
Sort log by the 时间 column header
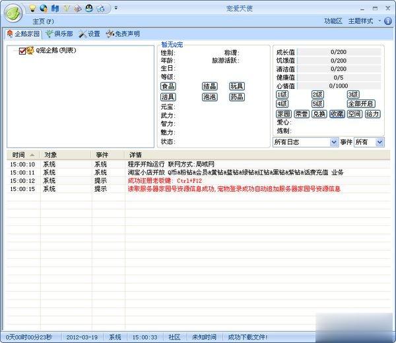pos(23,155)
